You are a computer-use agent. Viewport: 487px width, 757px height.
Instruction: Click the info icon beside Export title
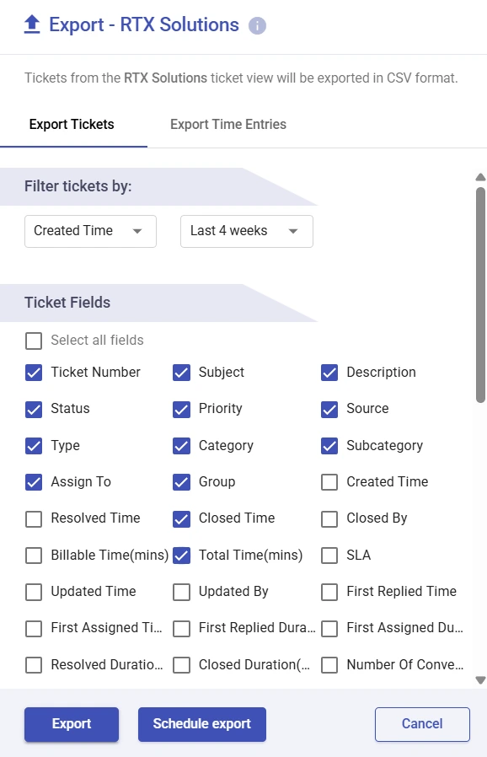click(x=257, y=25)
